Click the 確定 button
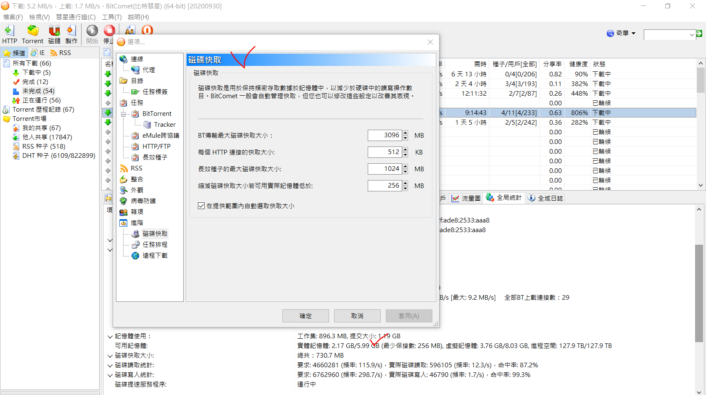Image resolution: width=706 pixels, height=395 pixels. click(x=306, y=316)
